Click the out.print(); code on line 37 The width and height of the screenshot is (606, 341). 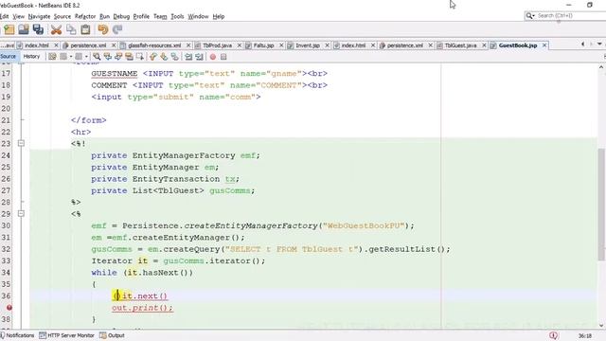pyautogui.click(x=142, y=308)
